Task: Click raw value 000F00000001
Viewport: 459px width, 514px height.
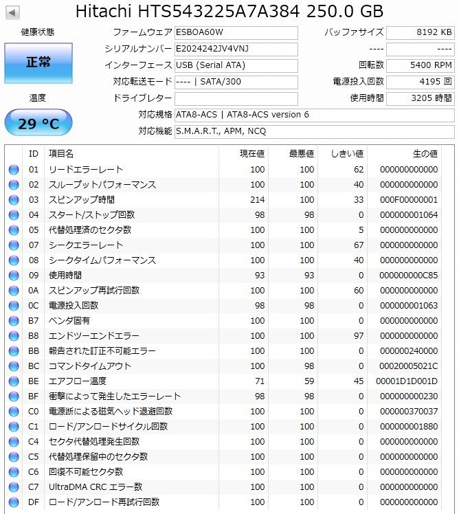Action: pyautogui.click(x=409, y=200)
